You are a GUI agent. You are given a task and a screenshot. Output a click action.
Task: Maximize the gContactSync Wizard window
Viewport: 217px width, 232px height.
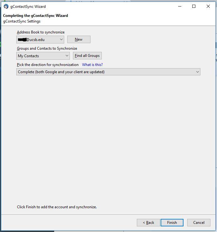click(x=194, y=6)
